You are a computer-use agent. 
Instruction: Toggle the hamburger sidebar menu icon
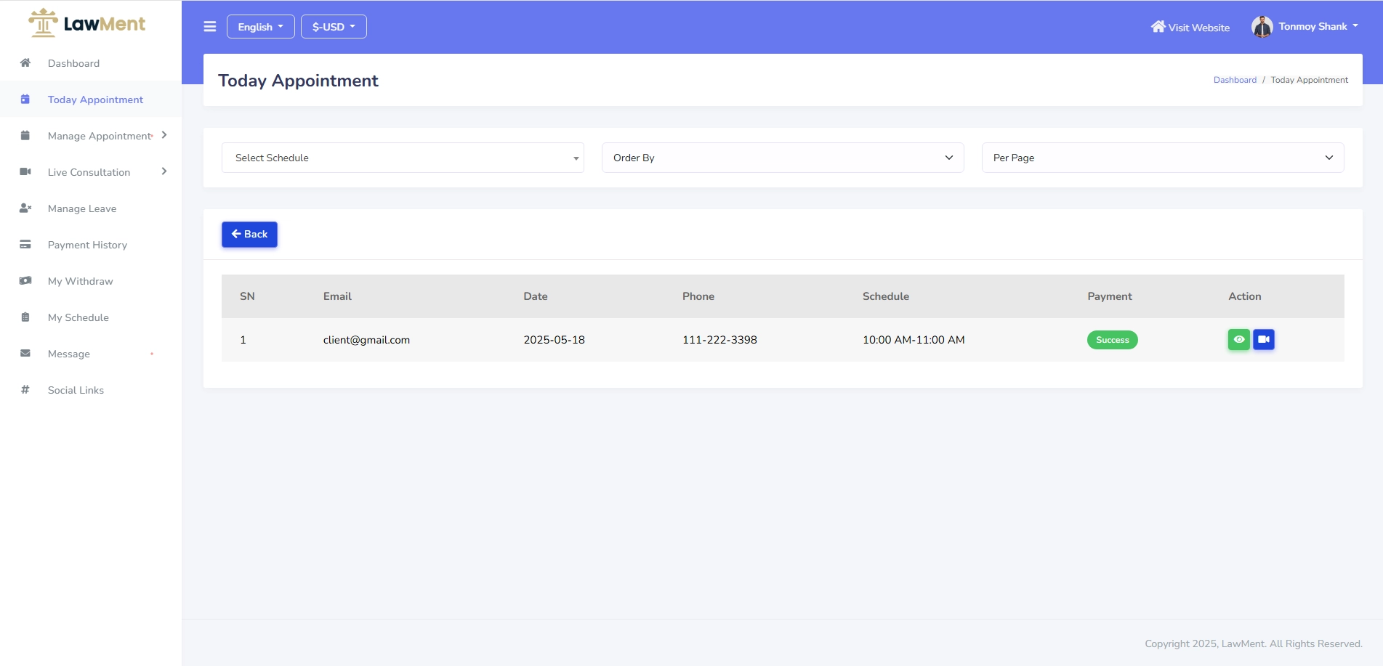(210, 27)
